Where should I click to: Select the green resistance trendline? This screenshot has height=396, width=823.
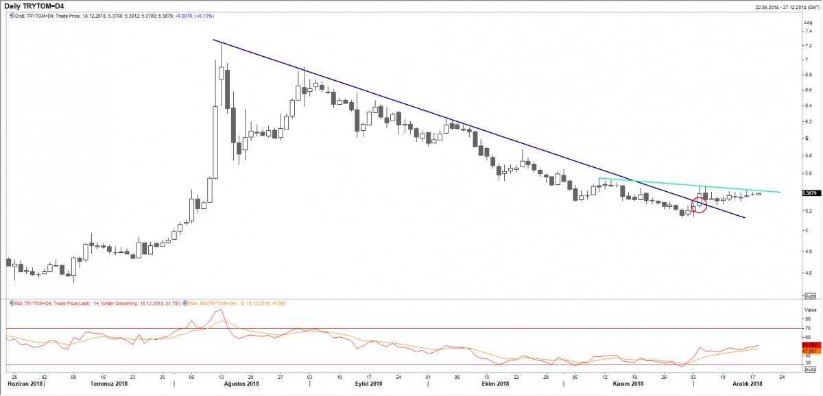click(x=686, y=184)
